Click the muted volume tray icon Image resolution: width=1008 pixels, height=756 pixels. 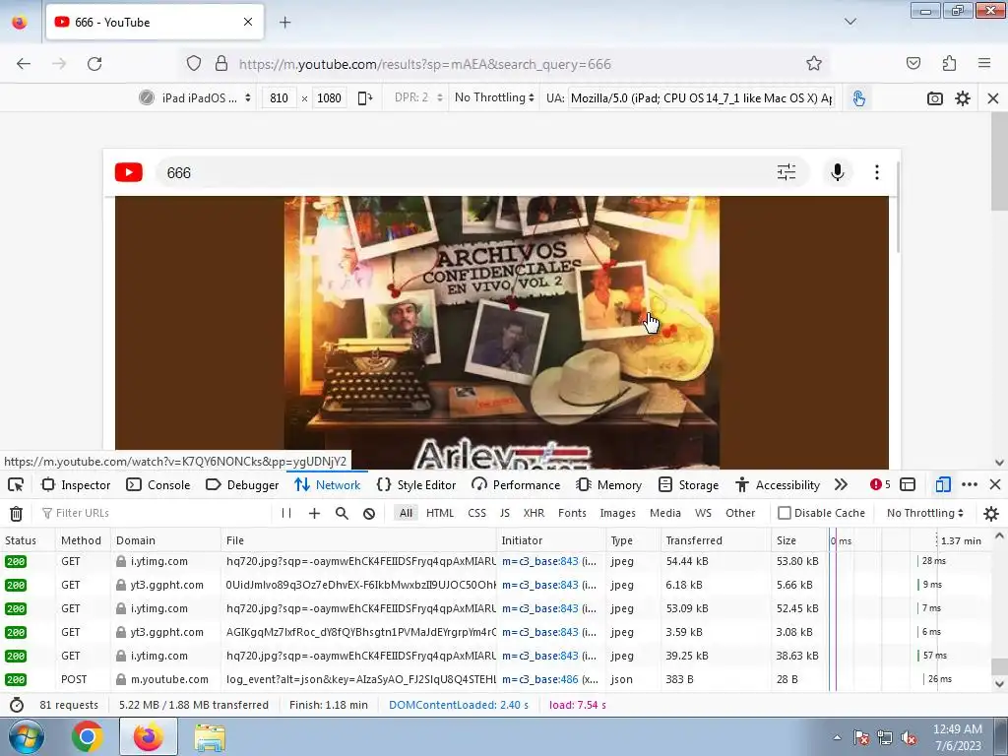coord(909,738)
